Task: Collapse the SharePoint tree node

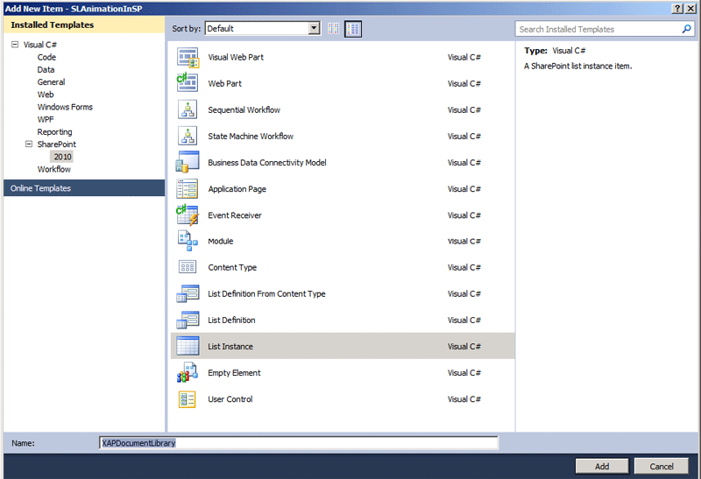Action: pyautogui.click(x=29, y=144)
